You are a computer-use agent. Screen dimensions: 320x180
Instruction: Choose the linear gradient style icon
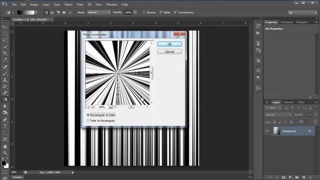click(x=46, y=12)
